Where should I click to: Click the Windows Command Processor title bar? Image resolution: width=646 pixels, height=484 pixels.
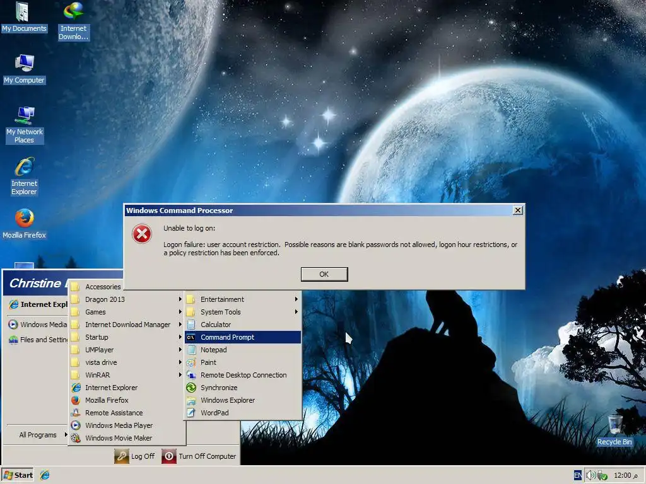tap(317, 210)
